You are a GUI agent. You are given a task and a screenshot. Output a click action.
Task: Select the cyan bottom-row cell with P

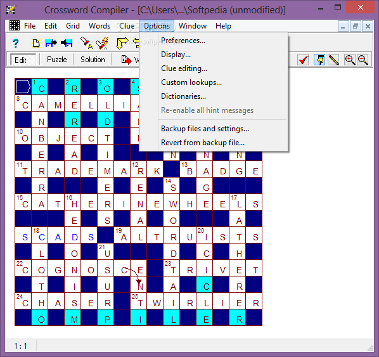click(106, 317)
